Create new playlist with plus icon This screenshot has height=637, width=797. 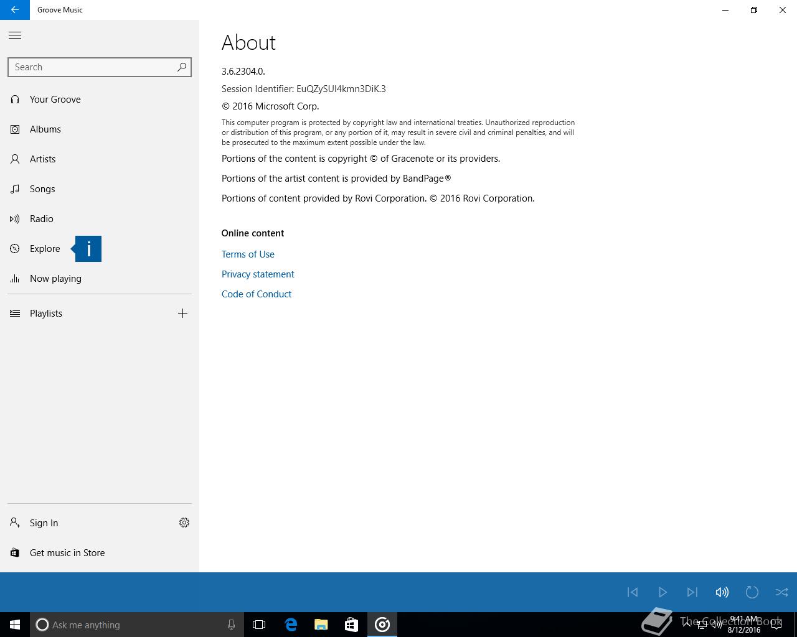coord(182,314)
